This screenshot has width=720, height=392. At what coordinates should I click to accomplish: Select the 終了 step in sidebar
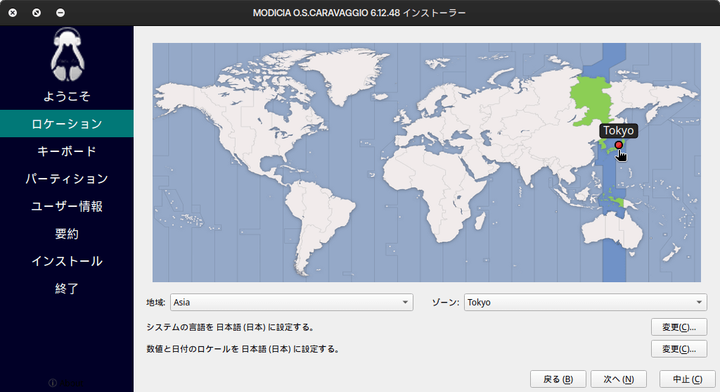[67, 289]
